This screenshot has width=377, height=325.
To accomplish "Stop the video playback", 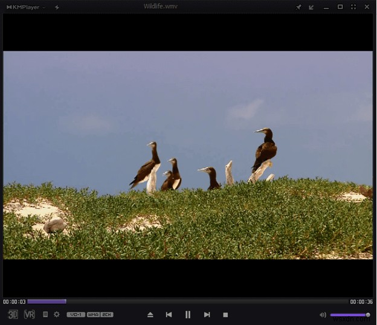I will (225, 315).
